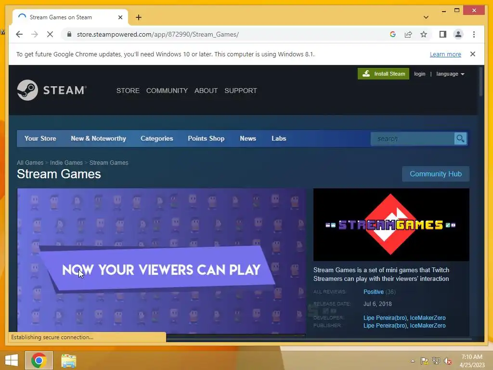Bookmark this page with star icon
This screenshot has height=370, width=493.
coord(424,34)
